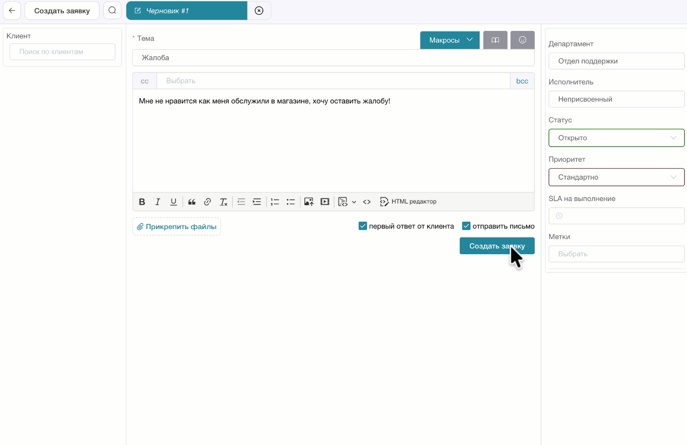Insert a numbered list
Image resolution: width=687 pixels, height=445 pixels.
[x=275, y=202]
